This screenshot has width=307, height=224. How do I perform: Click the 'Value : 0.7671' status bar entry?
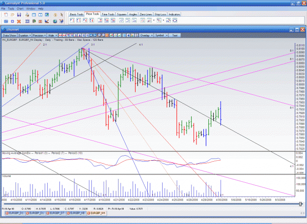(x=136, y=209)
